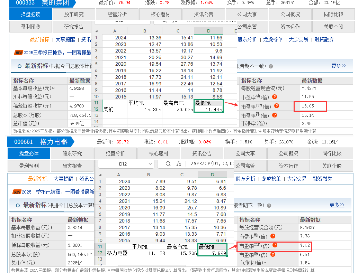Click the NEW badge on the 美的集团 三季报 banner

point(19,53)
